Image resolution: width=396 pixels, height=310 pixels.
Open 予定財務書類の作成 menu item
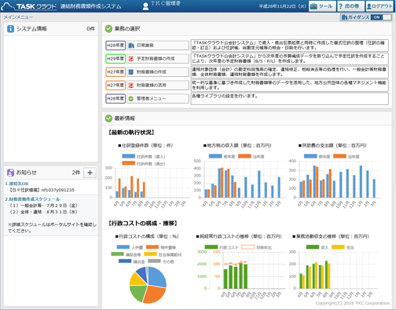[x=158, y=59]
